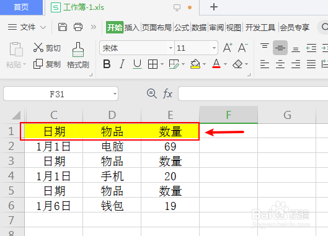Viewport: 328px width, 236px height.
Task: Select row 4 header
Action: (12, 175)
